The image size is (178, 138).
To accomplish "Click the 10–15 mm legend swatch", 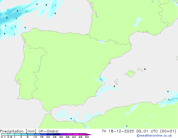I will (x=37, y=134).
